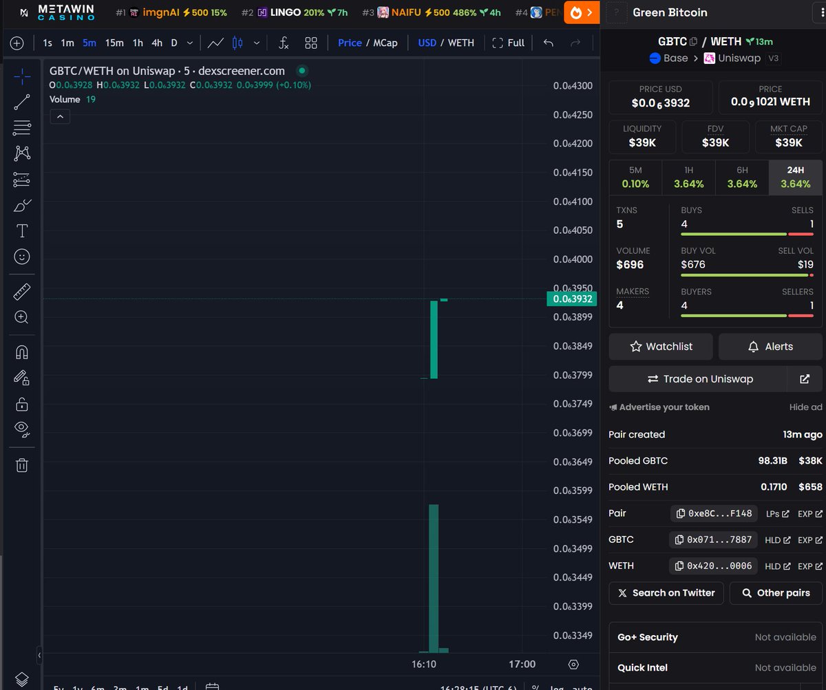826x690 pixels.
Task: Collapse the chart legend chevron
Action: click(x=60, y=117)
